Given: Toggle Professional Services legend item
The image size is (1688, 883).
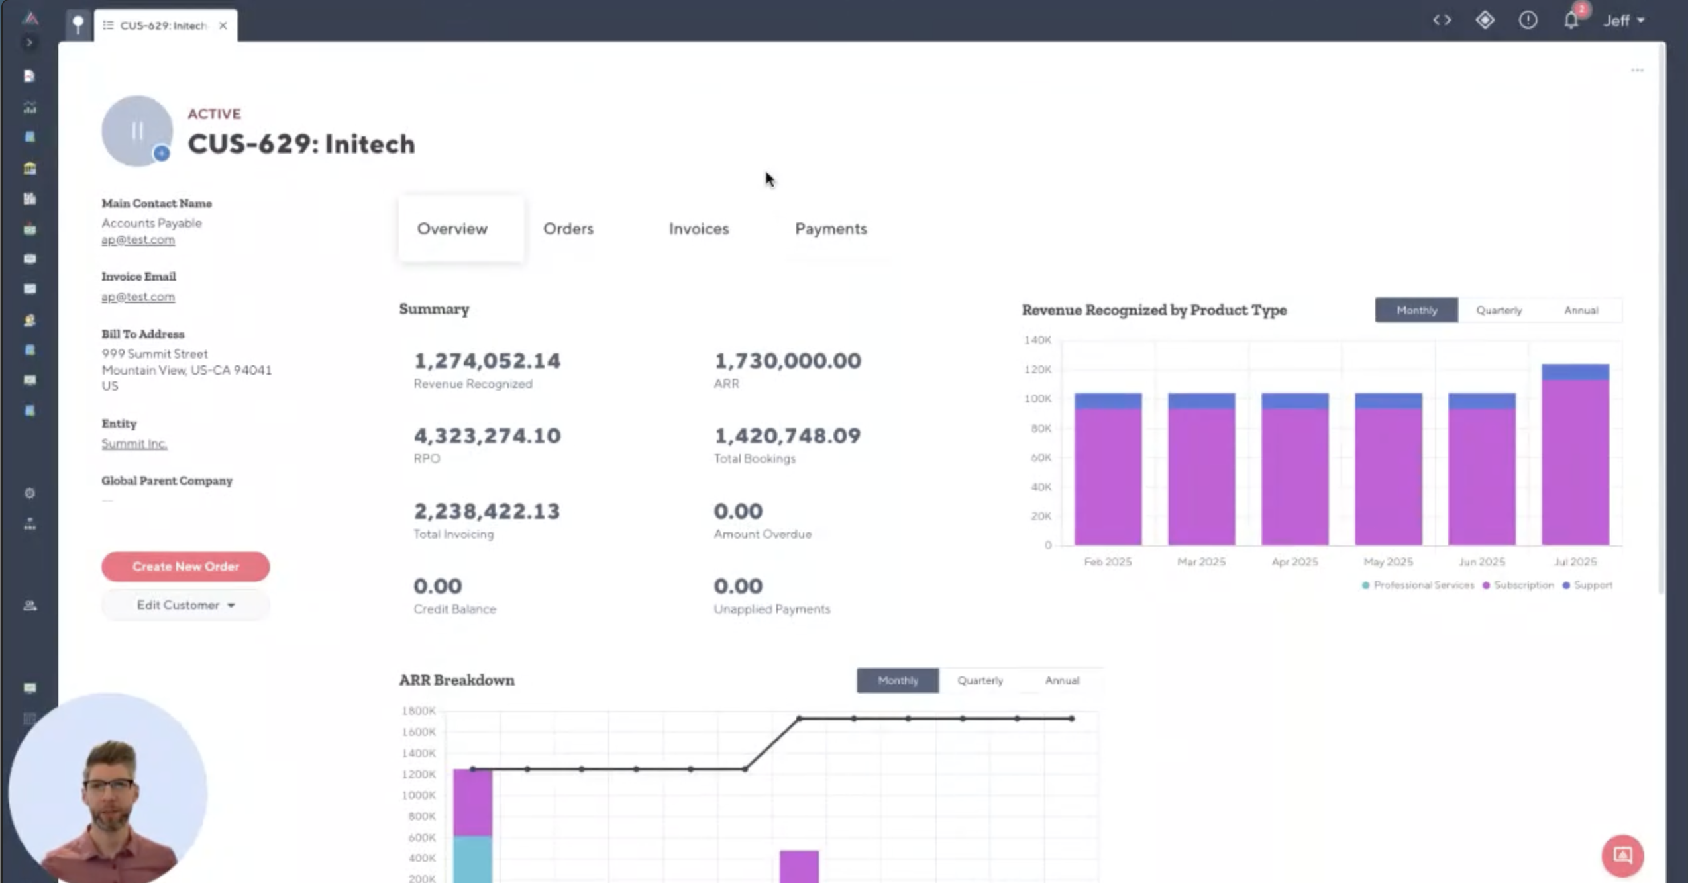Looking at the screenshot, I should pyautogui.click(x=1418, y=585).
